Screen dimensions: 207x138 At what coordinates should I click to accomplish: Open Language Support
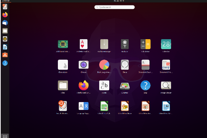tap(84, 106)
